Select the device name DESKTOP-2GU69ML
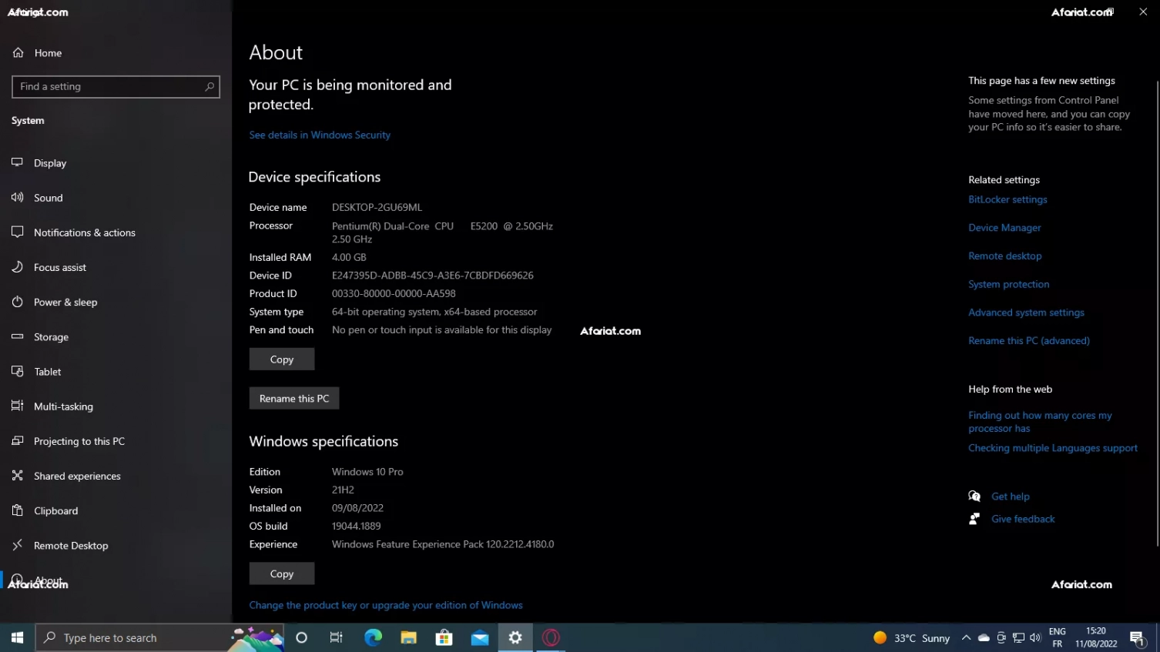This screenshot has width=1160, height=652. pyautogui.click(x=377, y=207)
